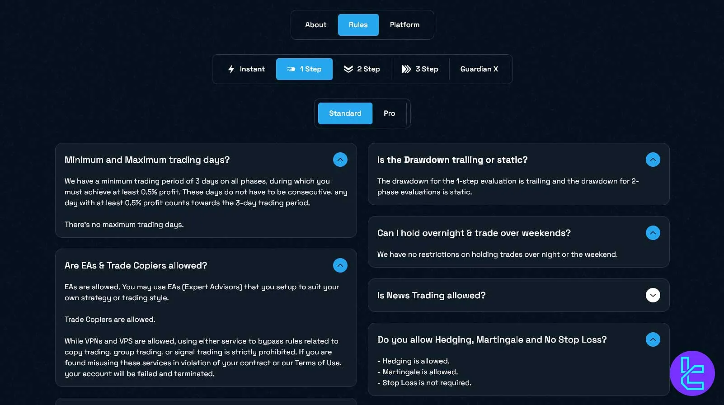The image size is (724, 405).
Task: Open the purple chat widget logo
Action: (x=692, y=373)
